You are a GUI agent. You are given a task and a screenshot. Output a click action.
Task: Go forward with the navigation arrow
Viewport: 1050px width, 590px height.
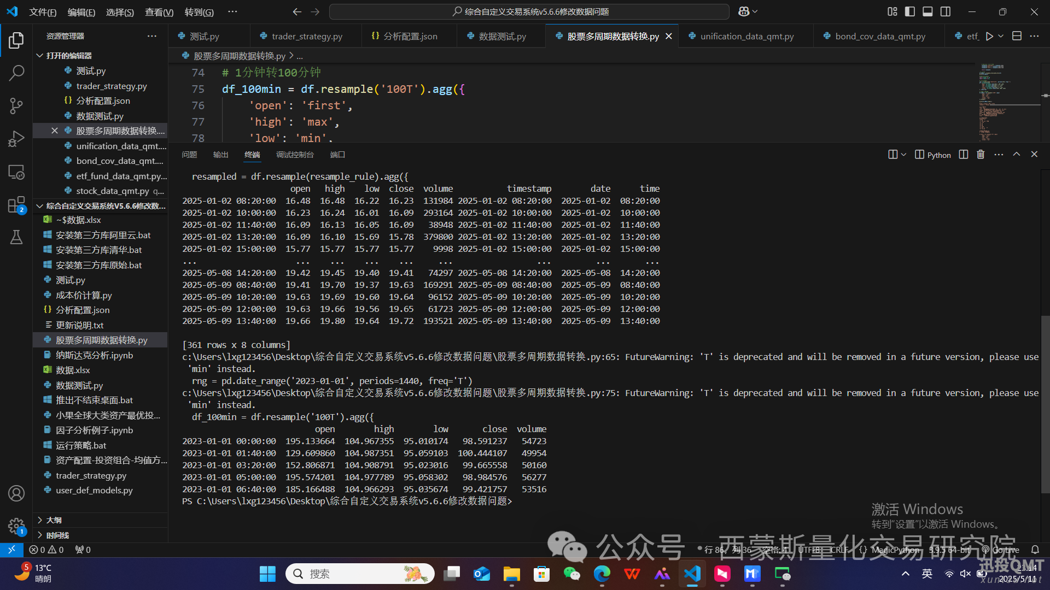click(315, 11)
